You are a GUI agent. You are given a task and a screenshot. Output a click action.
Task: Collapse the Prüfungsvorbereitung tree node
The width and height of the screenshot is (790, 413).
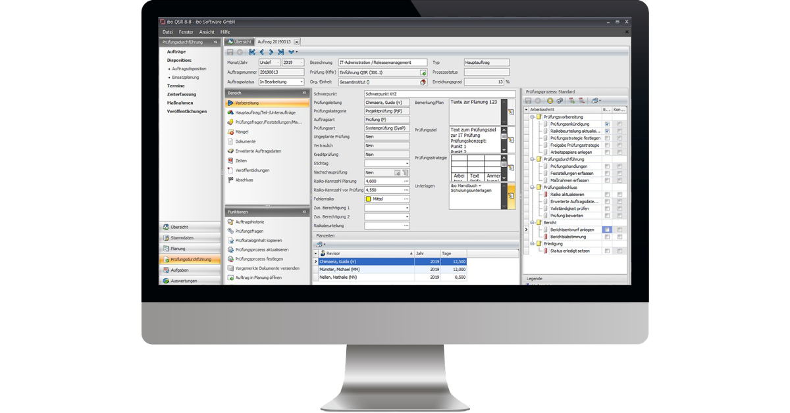(x=532, y=117)
